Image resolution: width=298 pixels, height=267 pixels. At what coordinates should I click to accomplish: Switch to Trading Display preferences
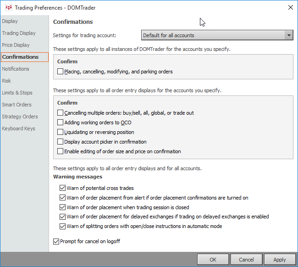coord(19,33)
